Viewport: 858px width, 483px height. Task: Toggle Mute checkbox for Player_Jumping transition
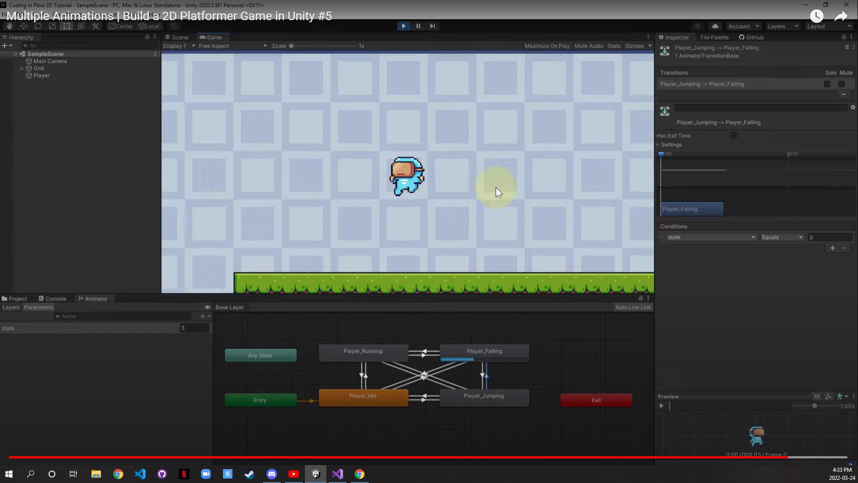click(841, 84)
